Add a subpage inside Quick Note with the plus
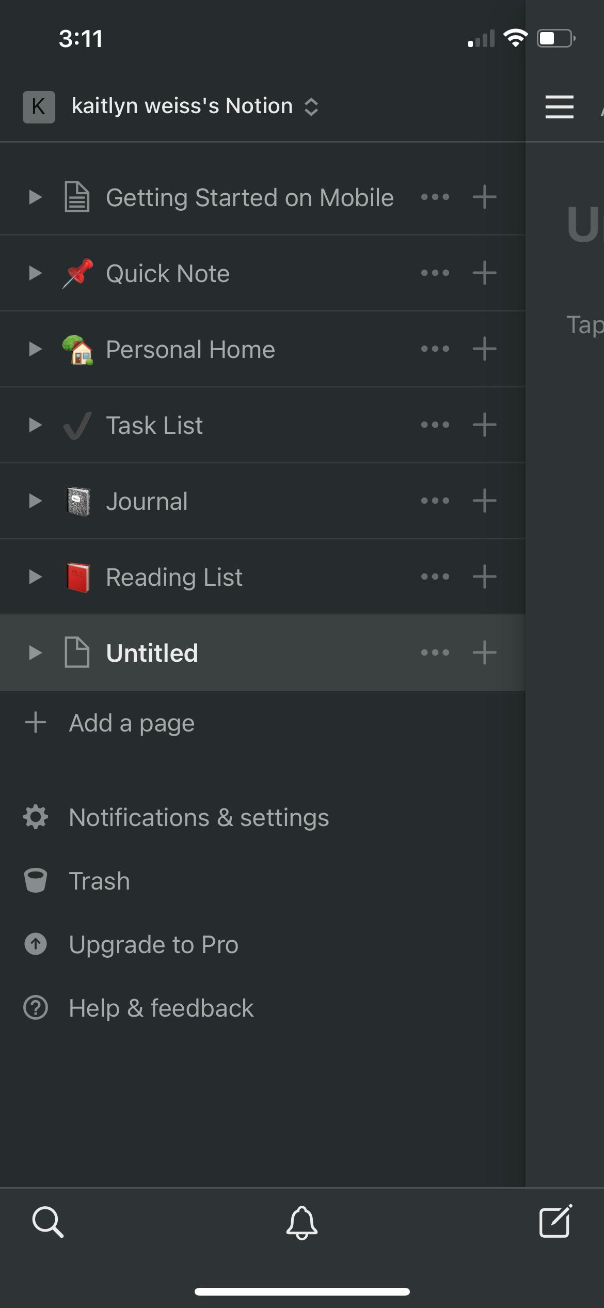Viewport: 604px width, 1308px height. coord(484,273)
